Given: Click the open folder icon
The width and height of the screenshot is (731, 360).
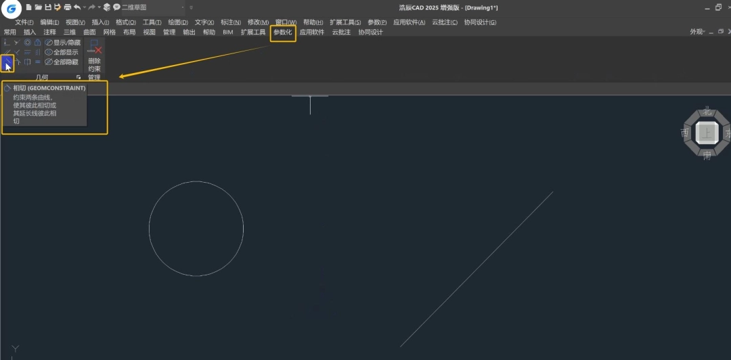Looking at the screenshot, I should click(x=39, y=7).
